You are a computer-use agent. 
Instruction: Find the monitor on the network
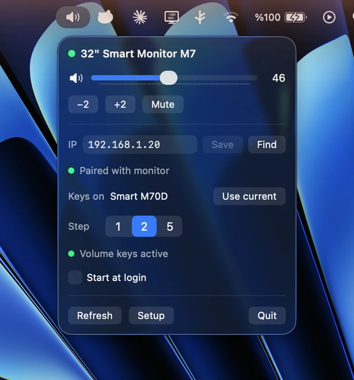click(x=267, y=144)
